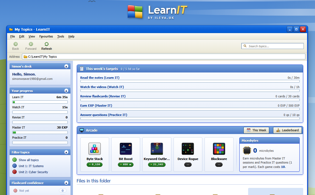This screenshot has height=195, width=315.
Task: Open the Leaderboard button
Action: tap(287, 130)
